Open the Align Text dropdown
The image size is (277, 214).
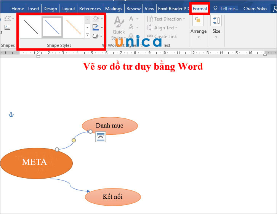tap(162, 27)
